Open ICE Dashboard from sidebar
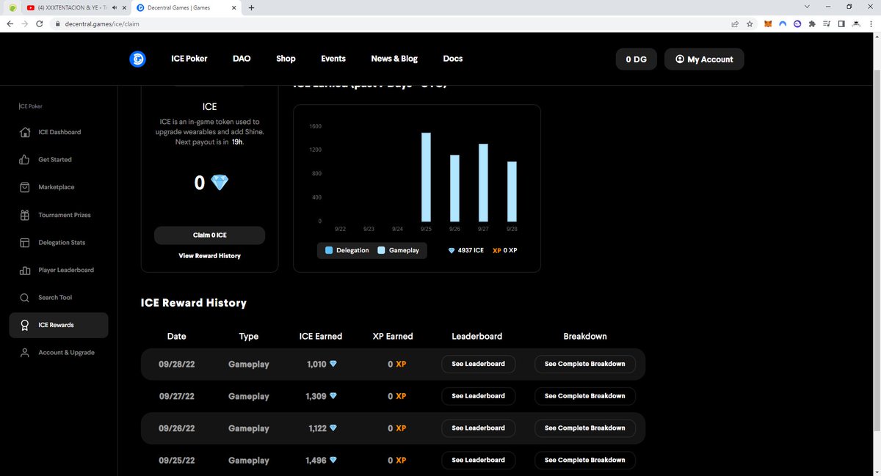 (59, 132)
